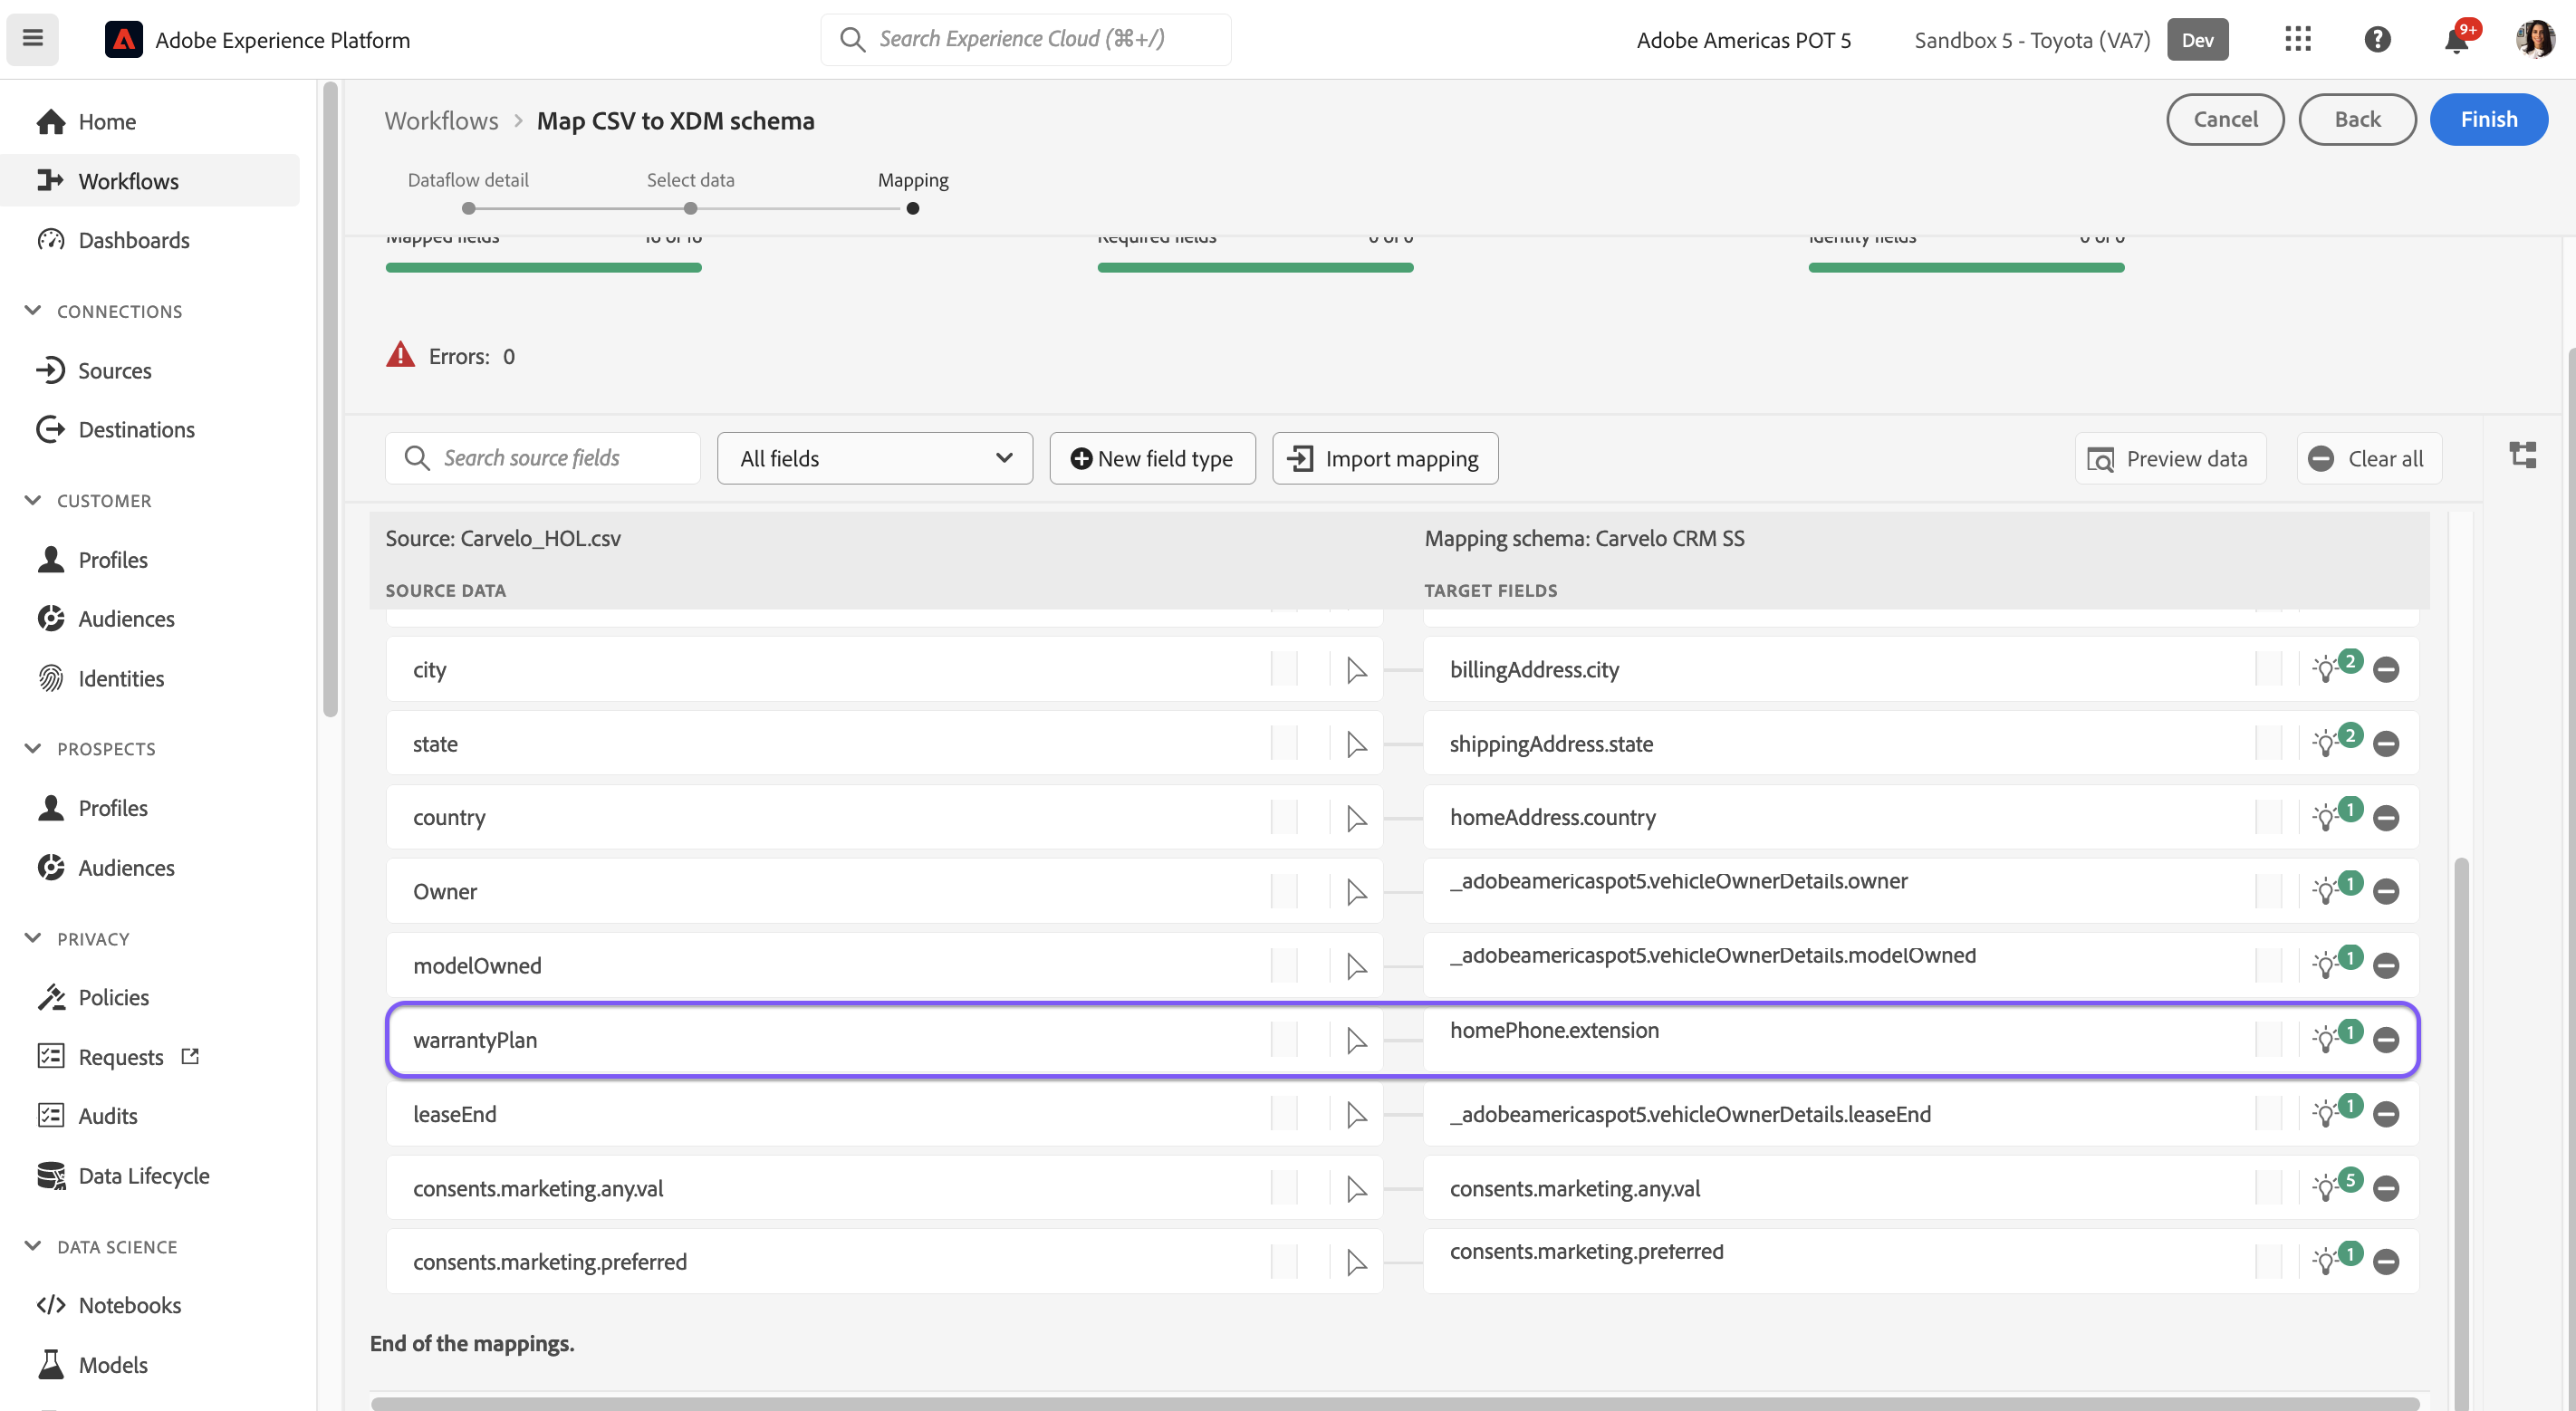Image resolution: width=2576 pixels, height=1411 pixels.
Task: Remove the city mapping row
Action: 2386,669
